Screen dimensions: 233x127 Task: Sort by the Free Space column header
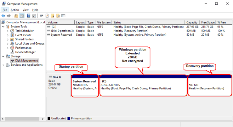[208, 22]
